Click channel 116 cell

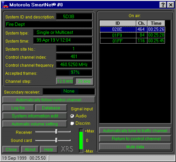[x=142, y=41]
